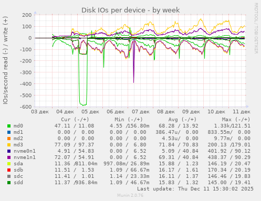Click the green md0 read dip near -600
Screen dimensions: 261x201
(83, 104)
